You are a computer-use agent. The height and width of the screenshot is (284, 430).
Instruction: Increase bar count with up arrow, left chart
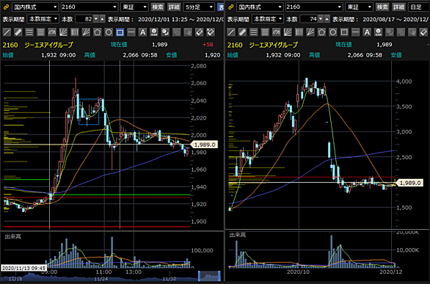coord(102,19)
